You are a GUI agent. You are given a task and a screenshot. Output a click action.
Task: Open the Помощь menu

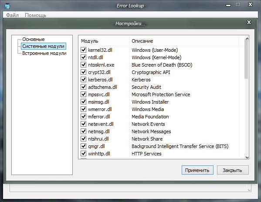(x=35, y=15)
